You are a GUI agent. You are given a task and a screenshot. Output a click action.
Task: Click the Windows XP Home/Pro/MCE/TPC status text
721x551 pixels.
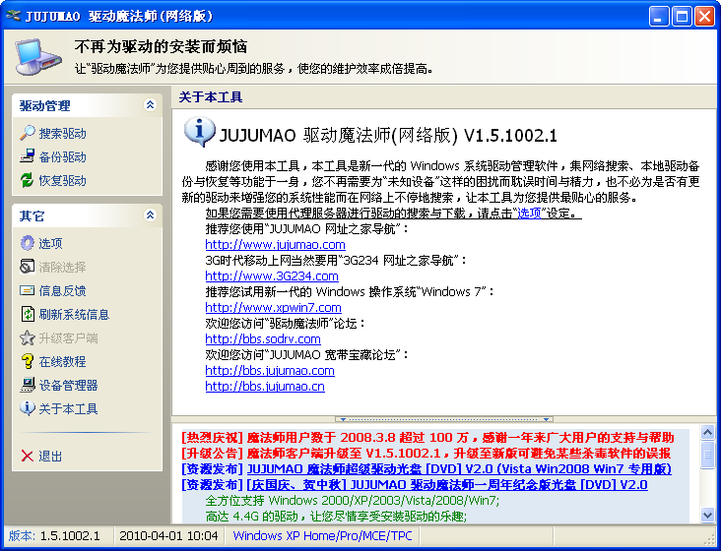click(322, 536)
